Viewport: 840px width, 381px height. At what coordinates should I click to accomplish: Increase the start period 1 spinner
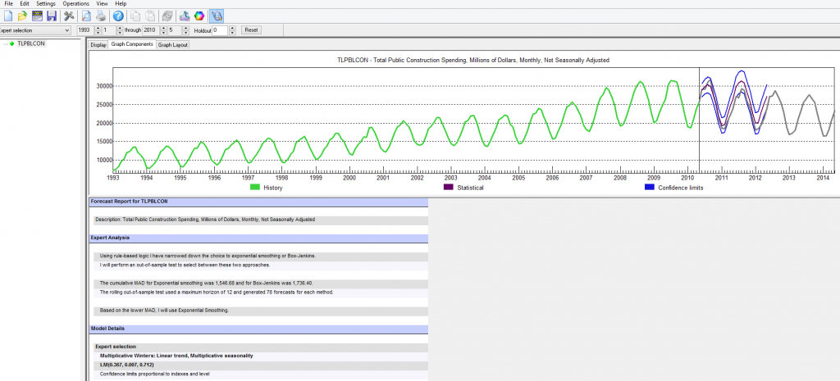[120, 29]
